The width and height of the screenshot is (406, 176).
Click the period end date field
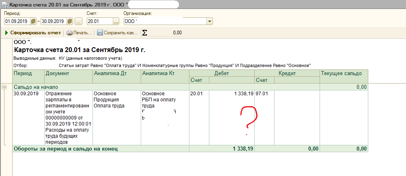click(x=53, y=21)
